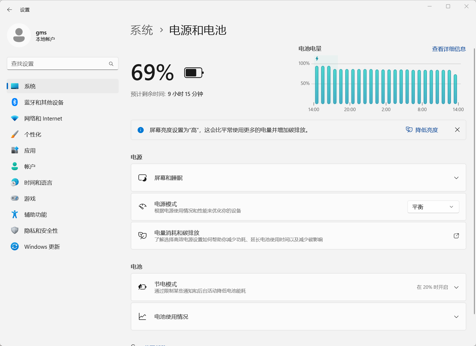Expand the 屏幕和睡眠 section chevron
476x346 pixels.
point(456,178)
